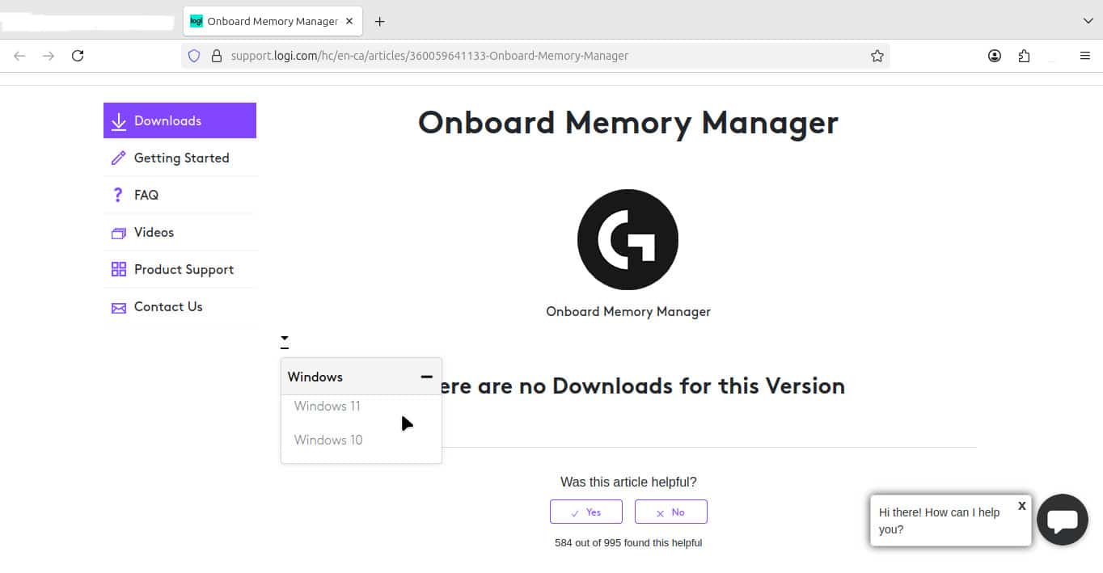Image resolution: width=1103 pixels, height=573 pixels.
Task: Select Windows 11 from the list
Action: [328, 406]
